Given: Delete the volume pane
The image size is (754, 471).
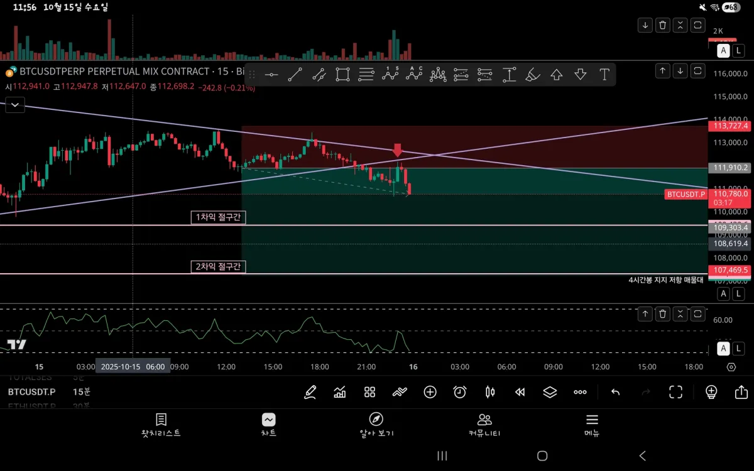Looking at the screenshot, I should click(663, 25).
